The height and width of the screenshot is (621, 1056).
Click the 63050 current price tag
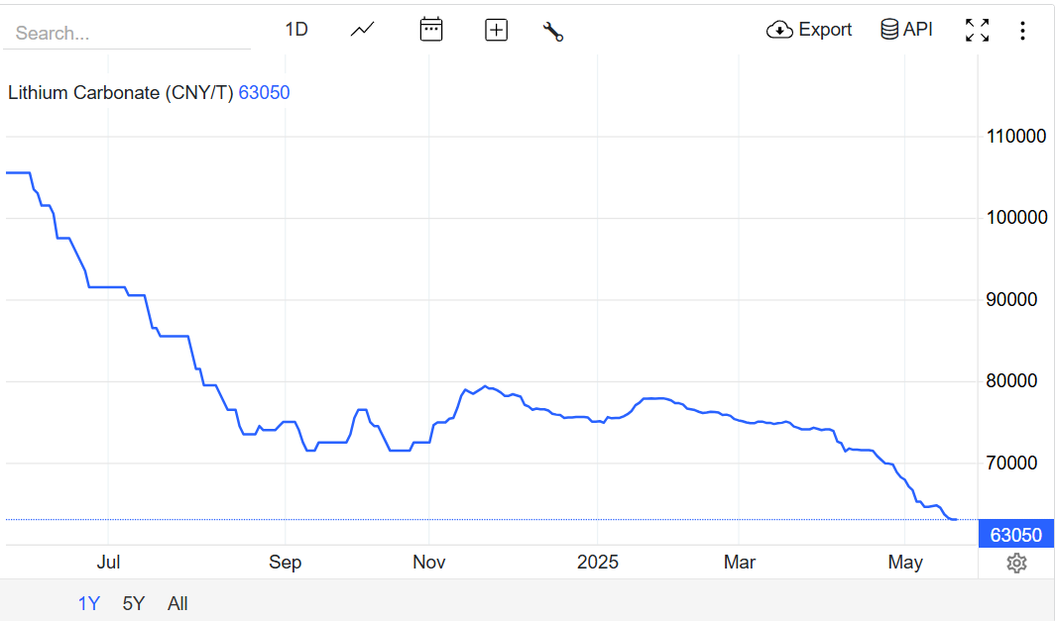coord(1016,535)
